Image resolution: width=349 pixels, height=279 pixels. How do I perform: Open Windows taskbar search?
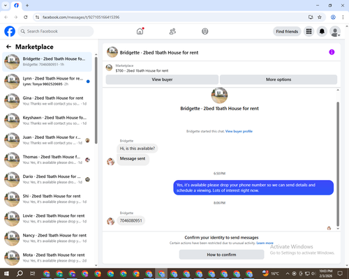coord(20,273)
